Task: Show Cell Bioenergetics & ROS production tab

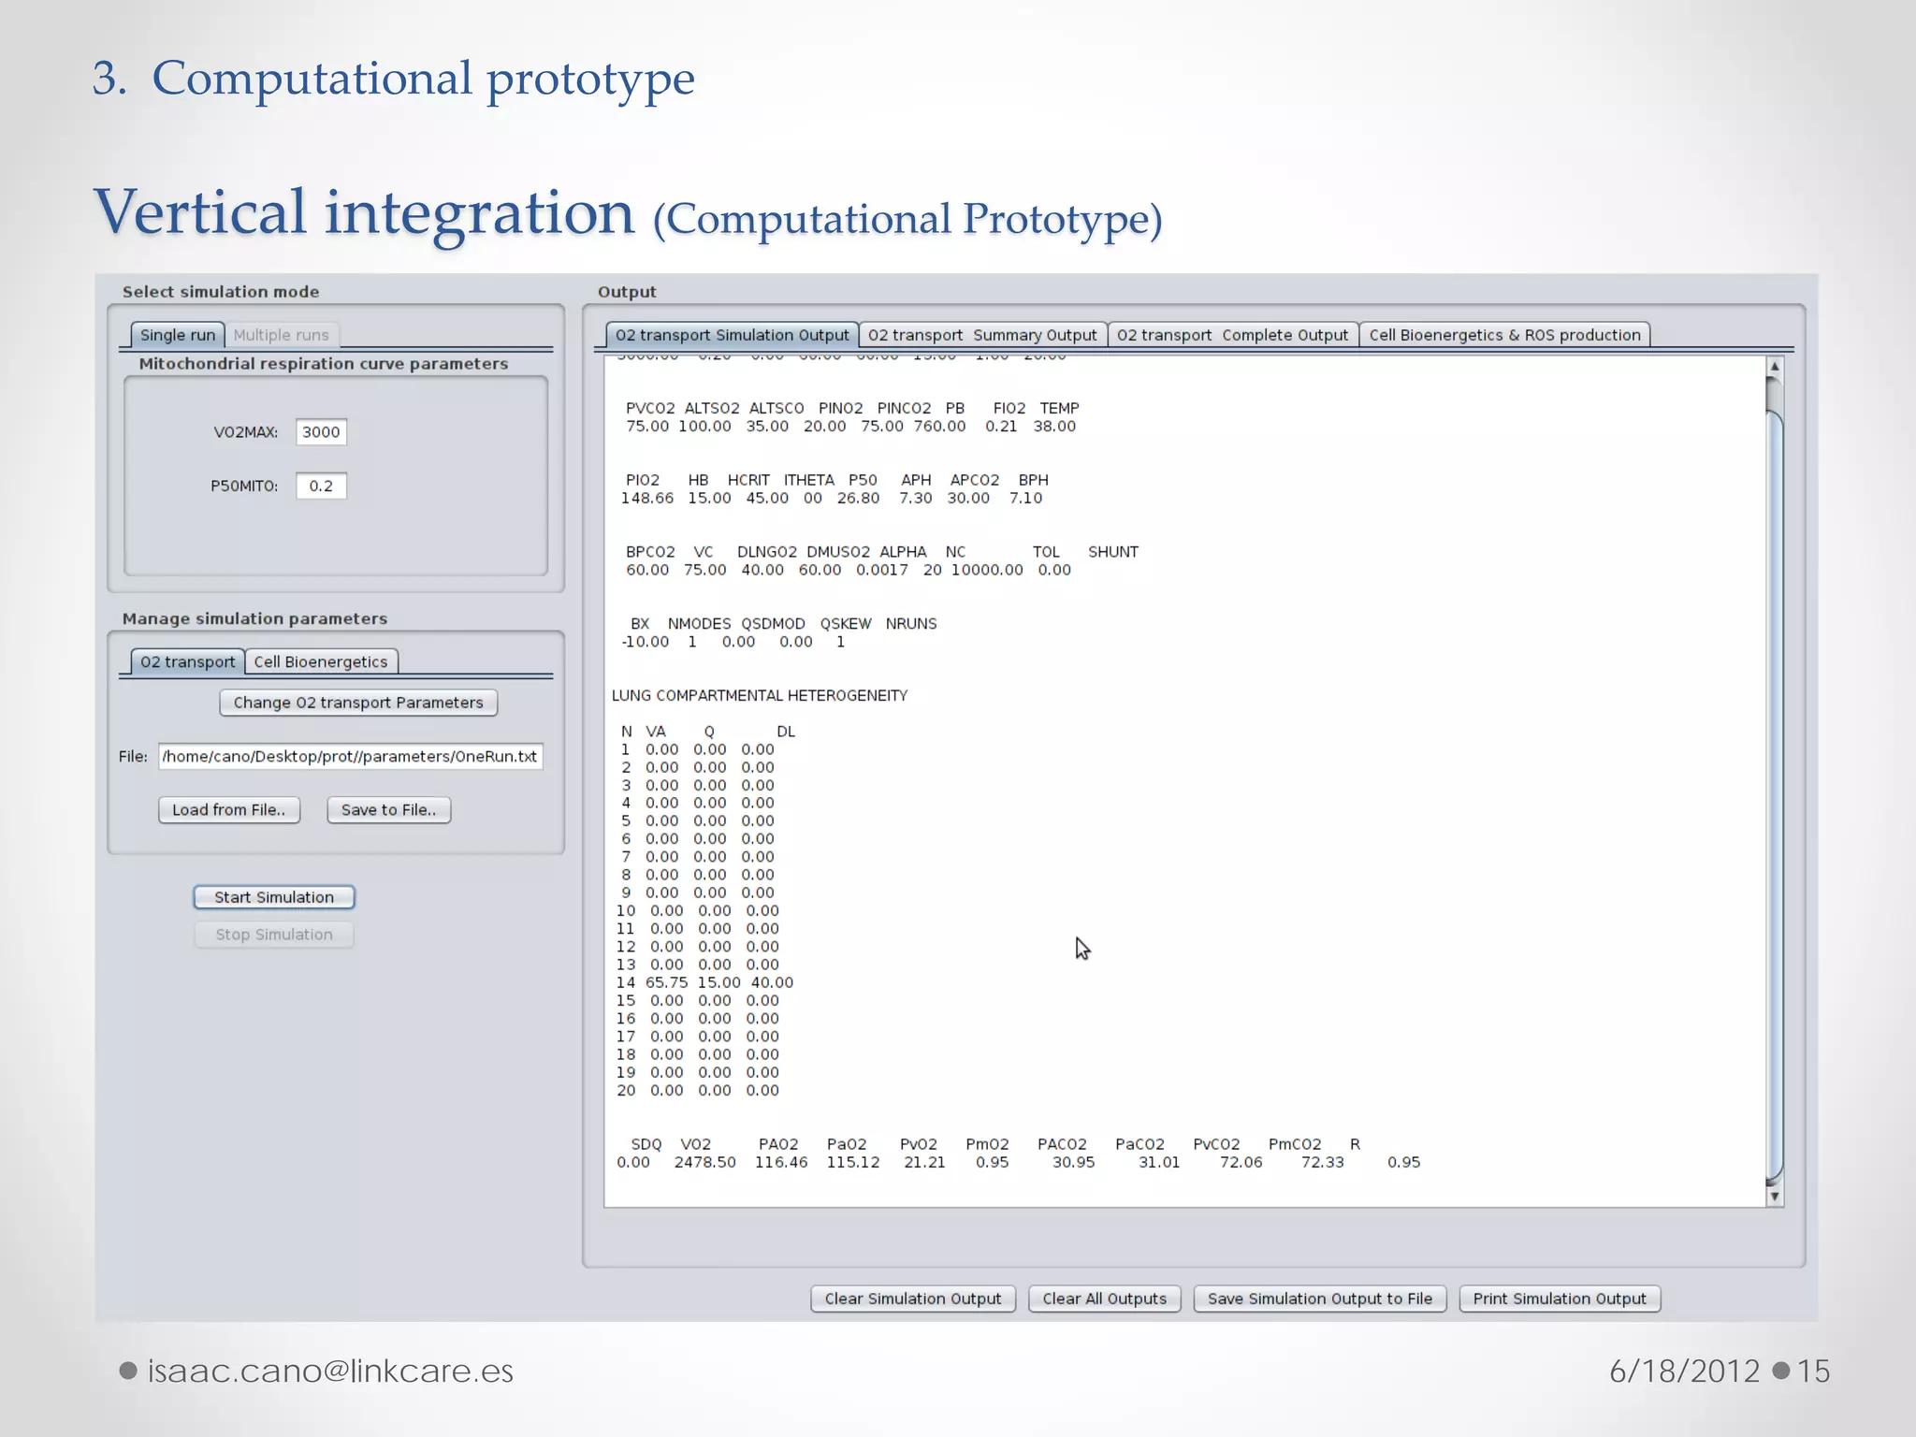Action: pos(1504,335)
